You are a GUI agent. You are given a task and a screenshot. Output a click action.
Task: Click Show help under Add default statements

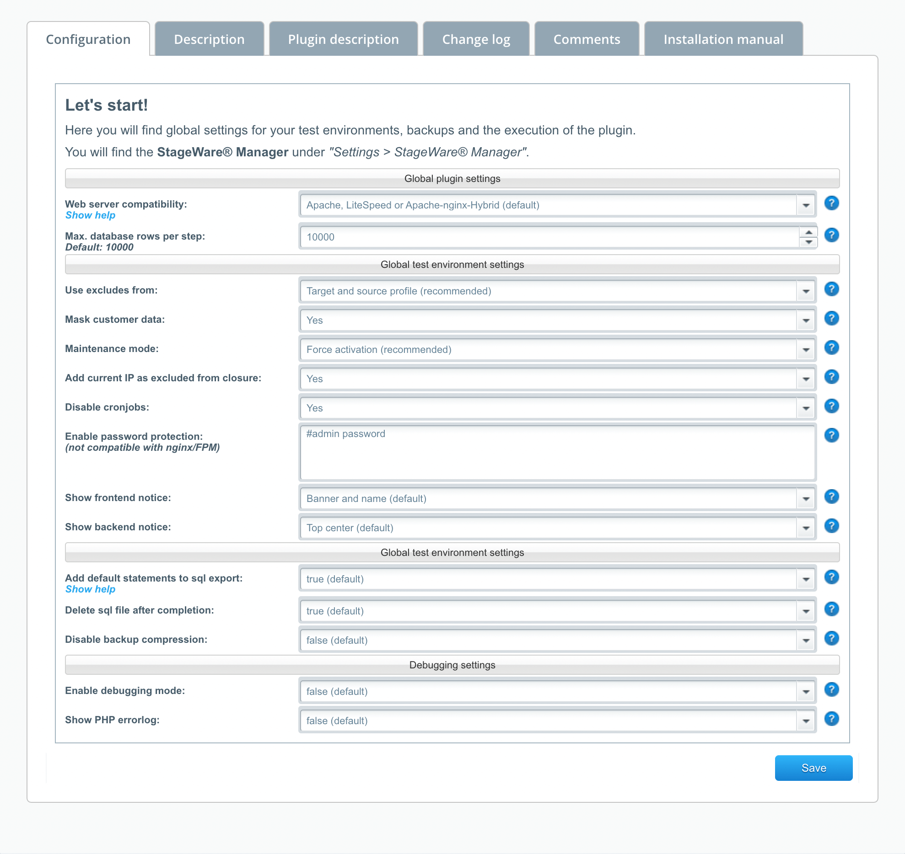pos(90,589)
